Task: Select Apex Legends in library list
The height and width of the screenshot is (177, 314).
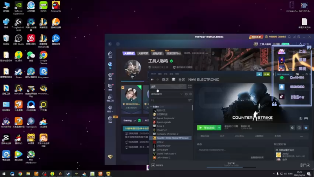Action: coord(164,122)
